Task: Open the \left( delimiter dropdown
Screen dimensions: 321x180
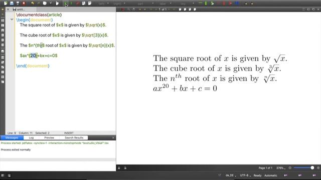Action: (108, 3)
